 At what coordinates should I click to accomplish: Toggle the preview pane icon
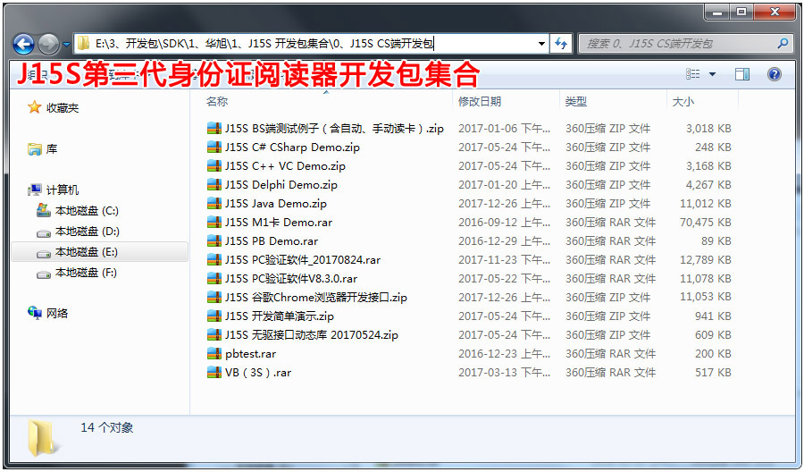tap(742, 74)
